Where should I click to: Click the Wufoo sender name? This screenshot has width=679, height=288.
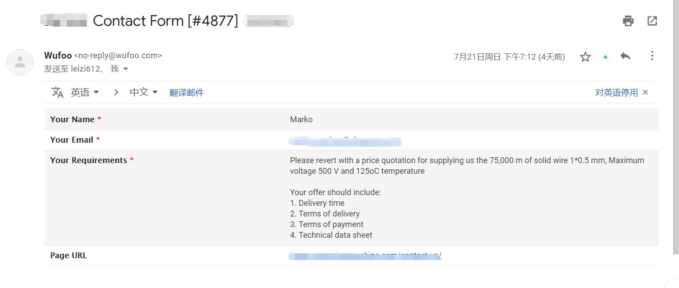(58, 56)
